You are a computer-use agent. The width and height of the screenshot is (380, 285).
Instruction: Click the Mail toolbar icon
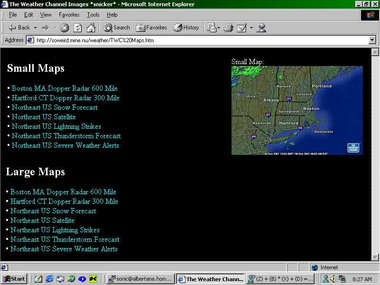click(212, 28)
